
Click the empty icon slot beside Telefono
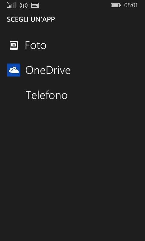click(x=14, y=95)
